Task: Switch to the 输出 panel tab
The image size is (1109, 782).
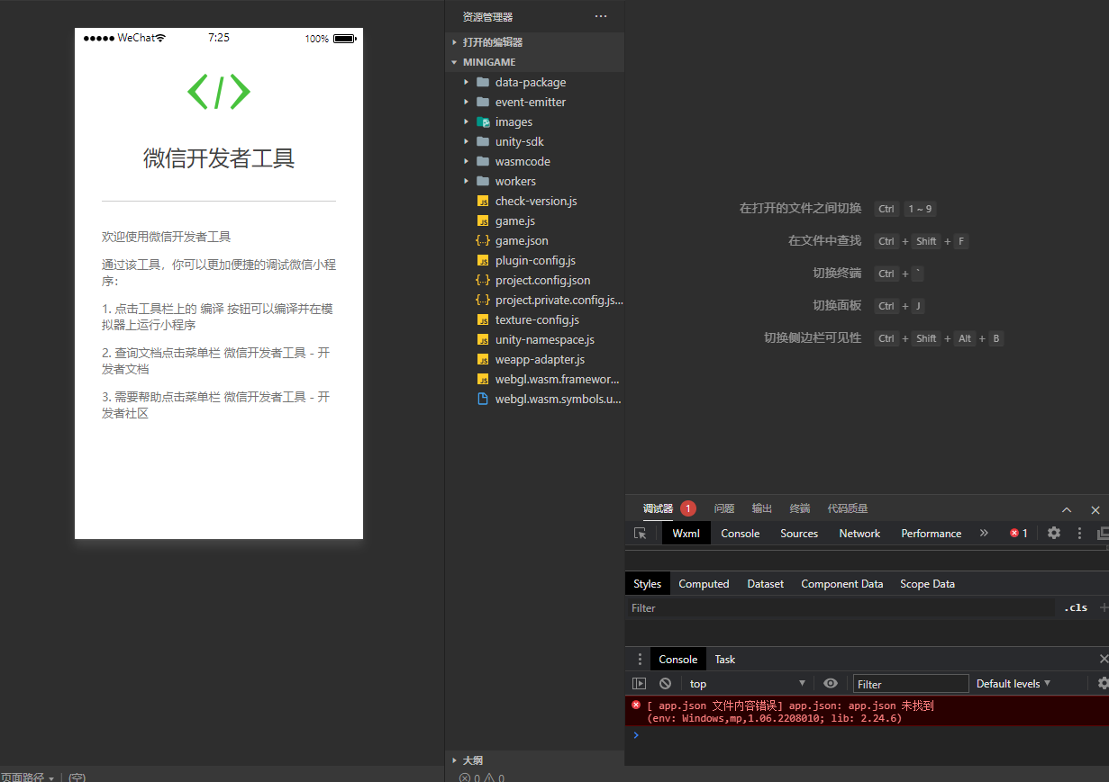Action: point(762,509)
